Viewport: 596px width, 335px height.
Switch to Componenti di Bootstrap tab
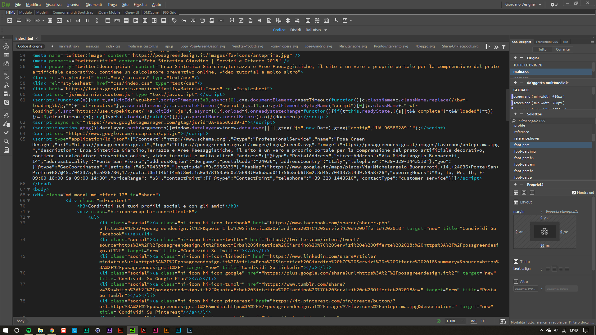pos(73,12)
